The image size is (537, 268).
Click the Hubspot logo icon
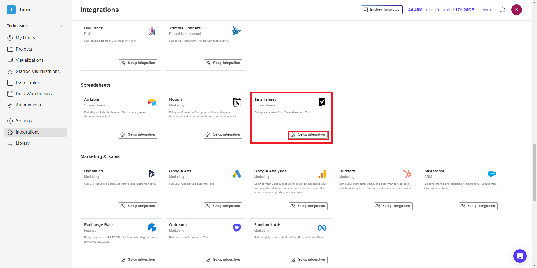407,174
